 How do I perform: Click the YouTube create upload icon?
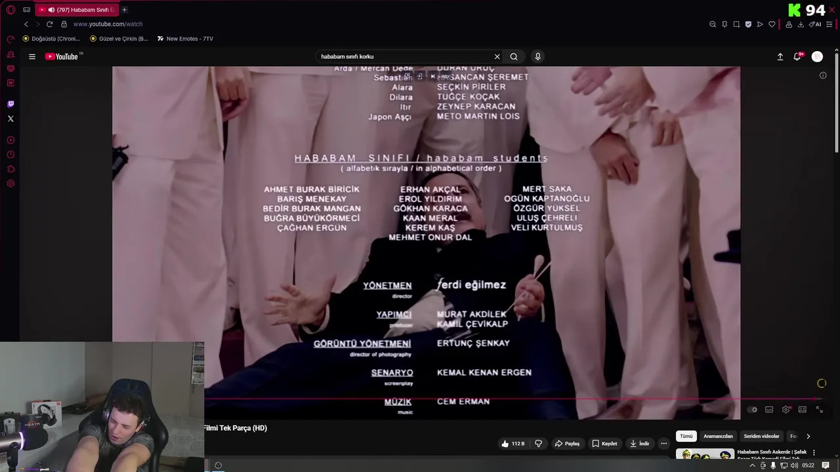click(x=780, y=56)
